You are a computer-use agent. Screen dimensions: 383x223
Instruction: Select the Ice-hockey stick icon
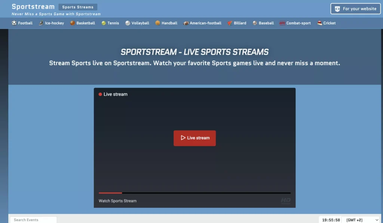tap(41, 23)
